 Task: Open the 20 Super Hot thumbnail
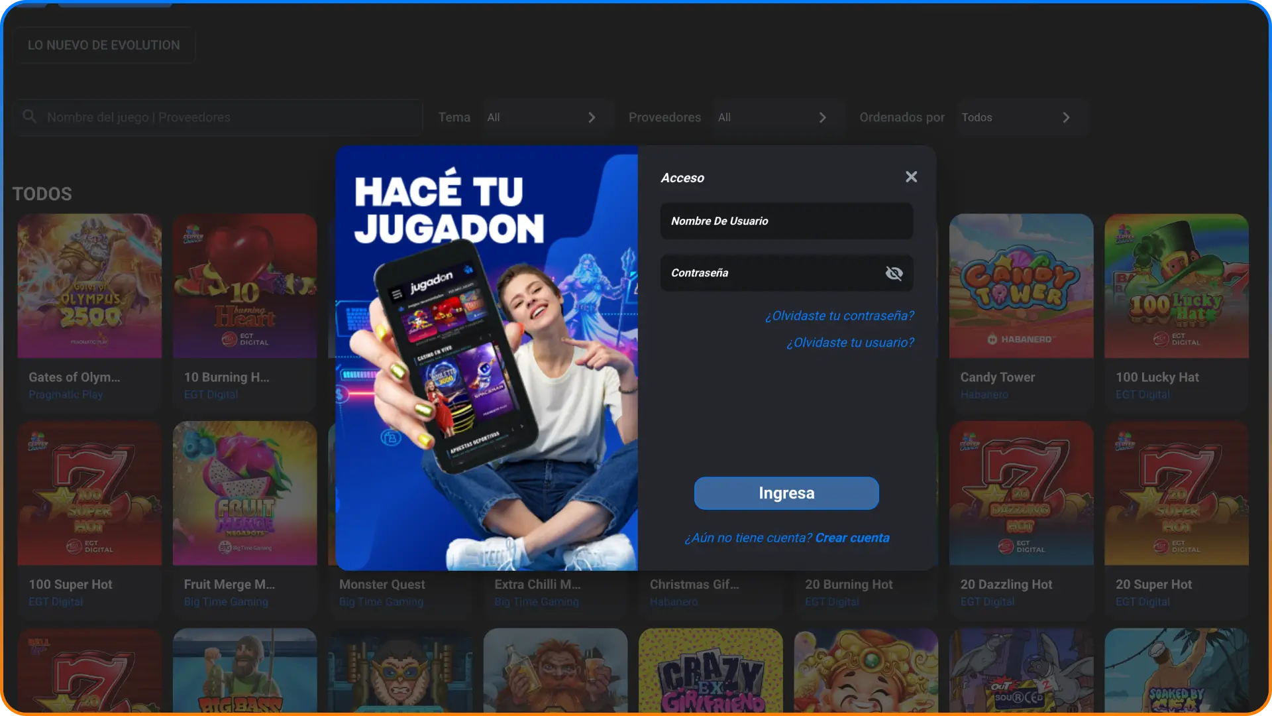pos(1176,493)
